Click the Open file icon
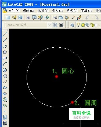 (x=14, y=17)
